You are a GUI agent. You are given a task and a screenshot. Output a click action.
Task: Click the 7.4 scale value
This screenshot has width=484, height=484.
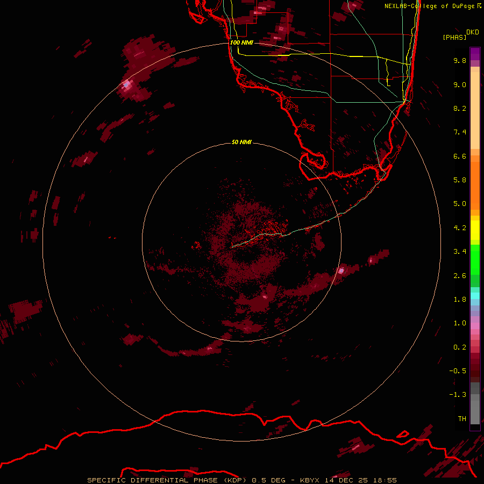tap(460, 132)
